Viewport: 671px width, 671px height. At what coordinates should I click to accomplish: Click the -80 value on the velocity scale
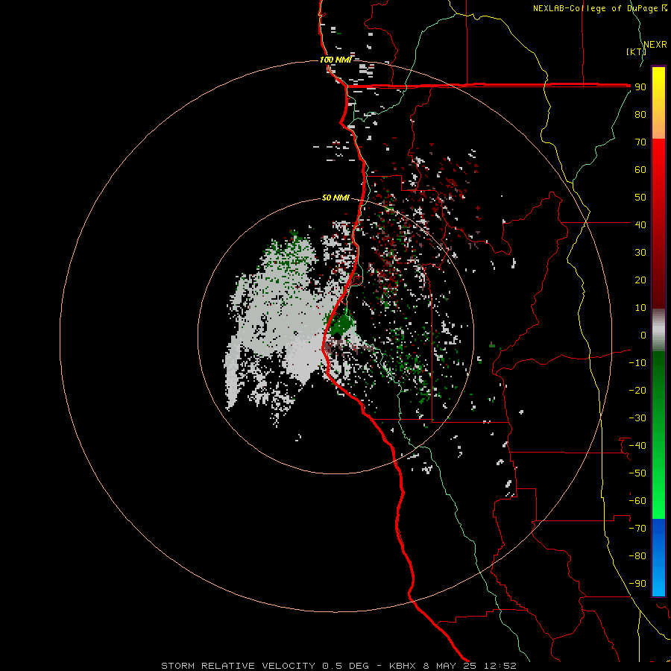(x=637, y=556)
